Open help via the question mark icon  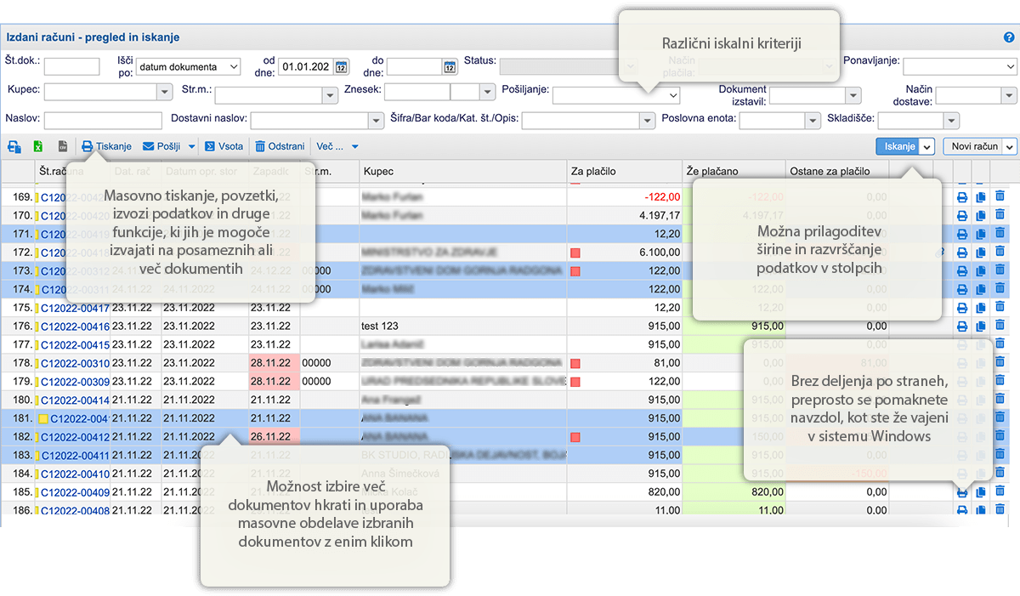click(x=1010, y=37)
